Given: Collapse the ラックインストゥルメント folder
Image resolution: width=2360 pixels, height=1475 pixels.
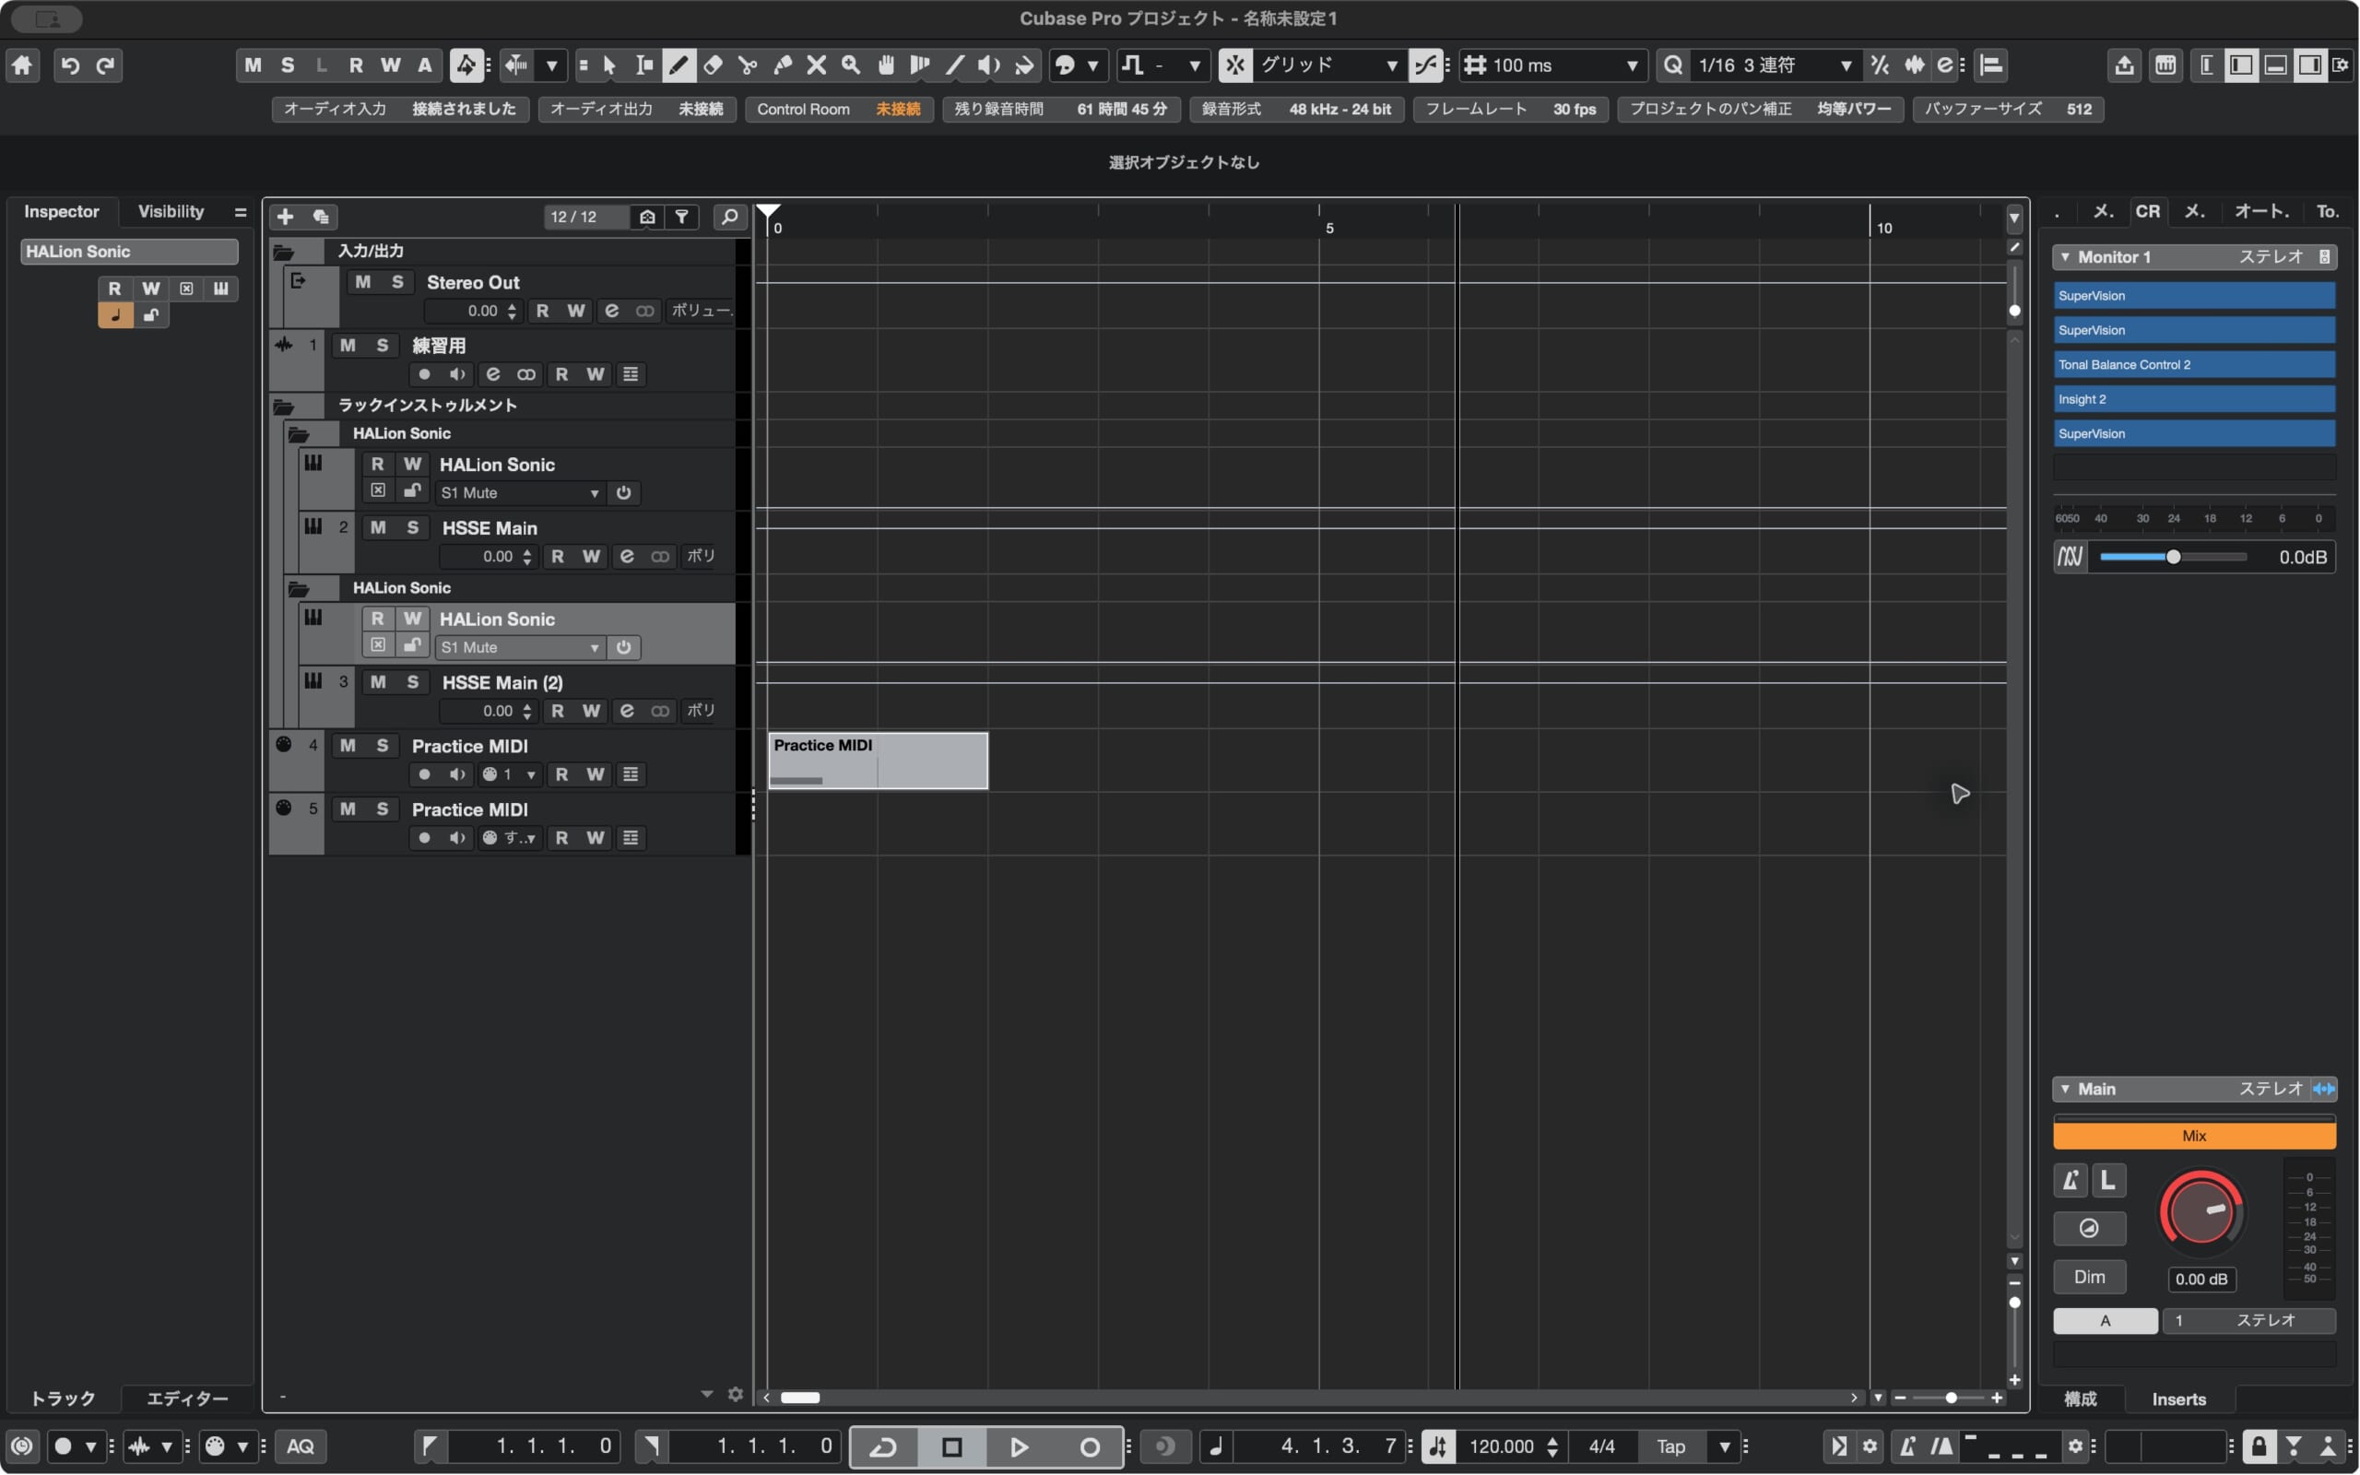Looking at the screenshot, I should point(284,406).
